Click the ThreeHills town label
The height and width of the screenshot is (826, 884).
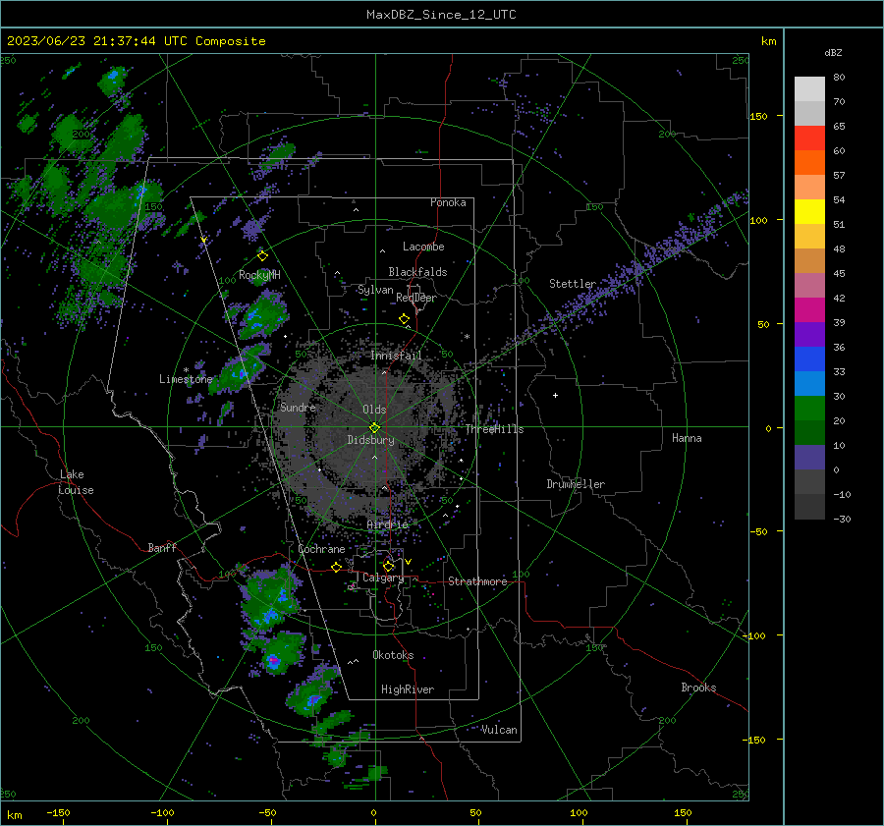(494, 429)
